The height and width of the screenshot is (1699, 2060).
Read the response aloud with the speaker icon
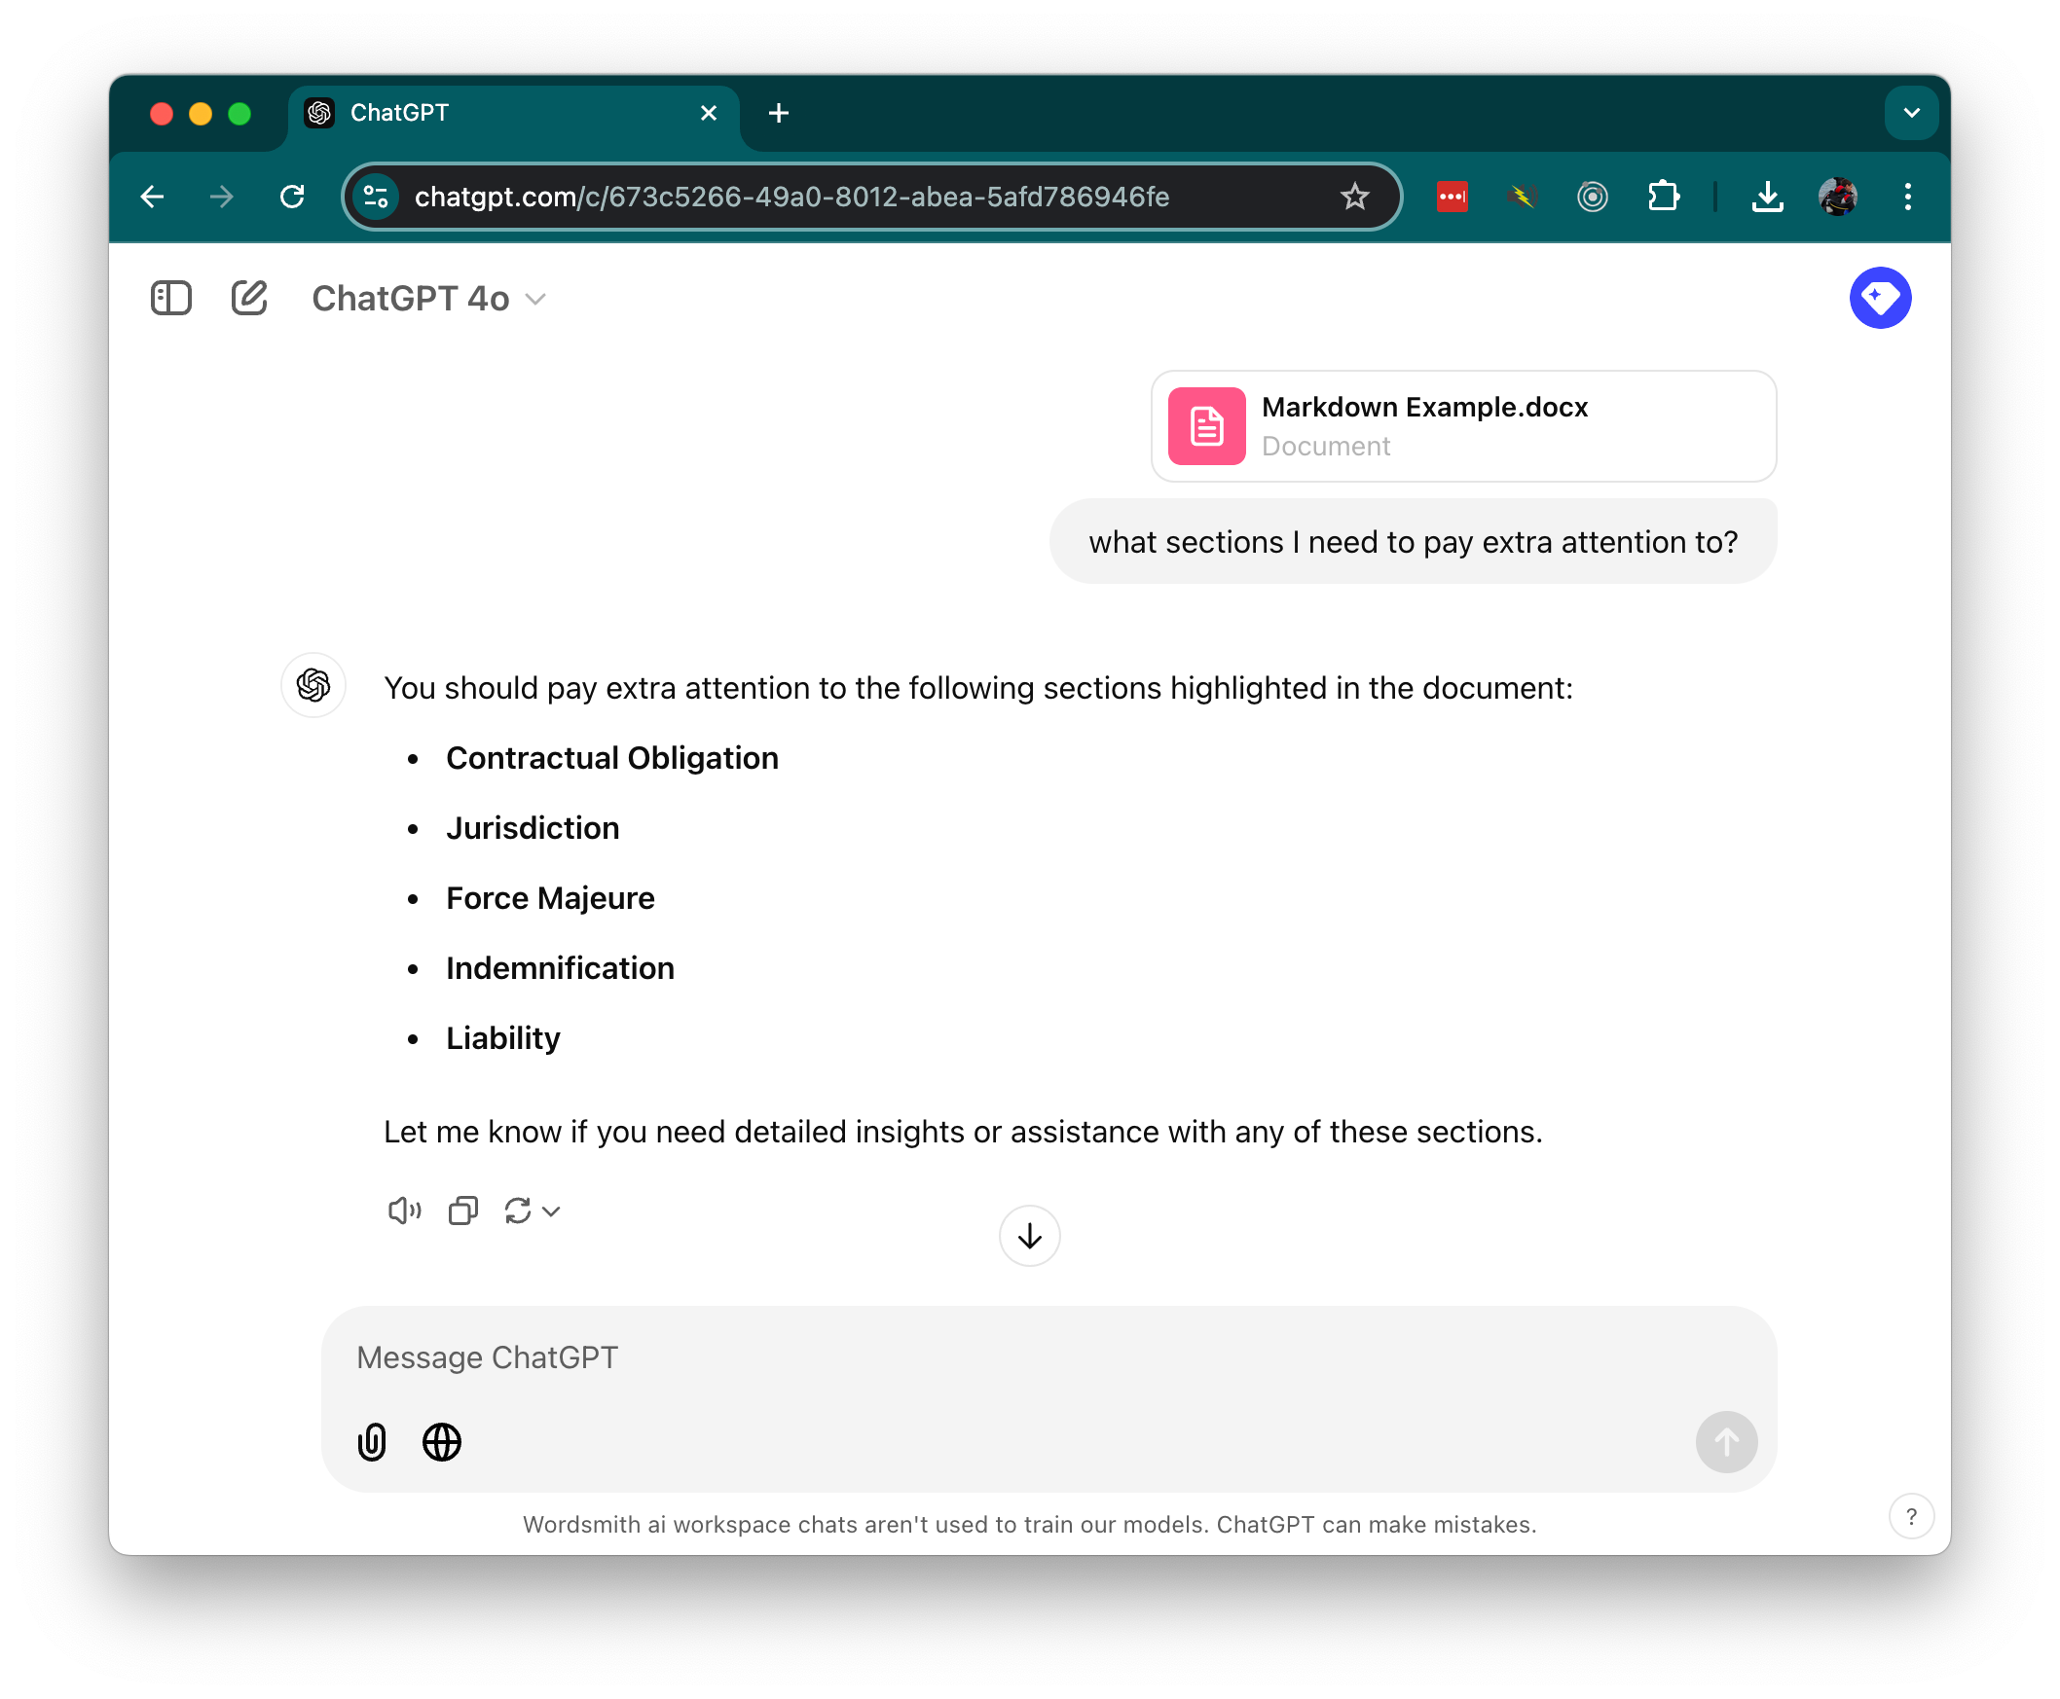pos(403,1211)
